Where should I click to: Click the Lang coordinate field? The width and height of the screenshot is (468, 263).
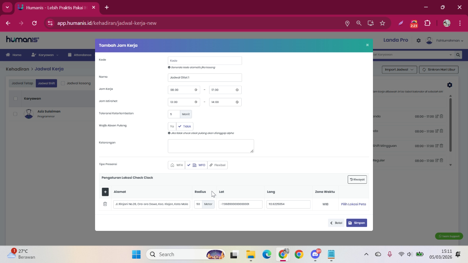click(x=288, y=204)
